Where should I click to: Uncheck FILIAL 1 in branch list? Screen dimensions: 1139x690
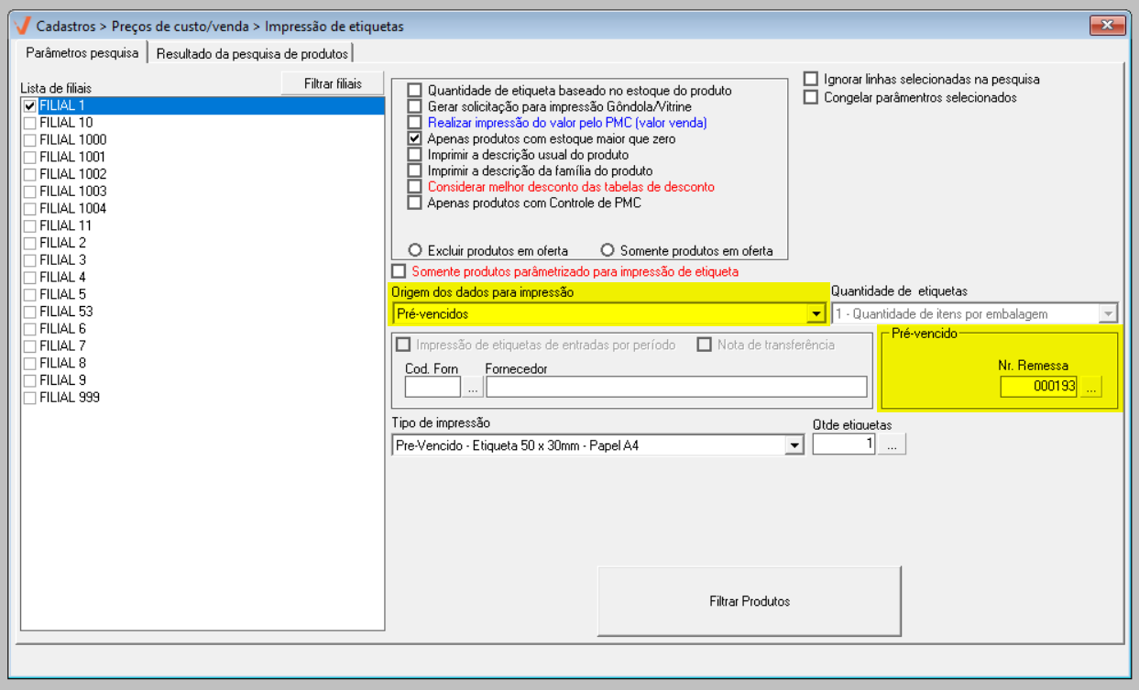click(x=30, y=105)
